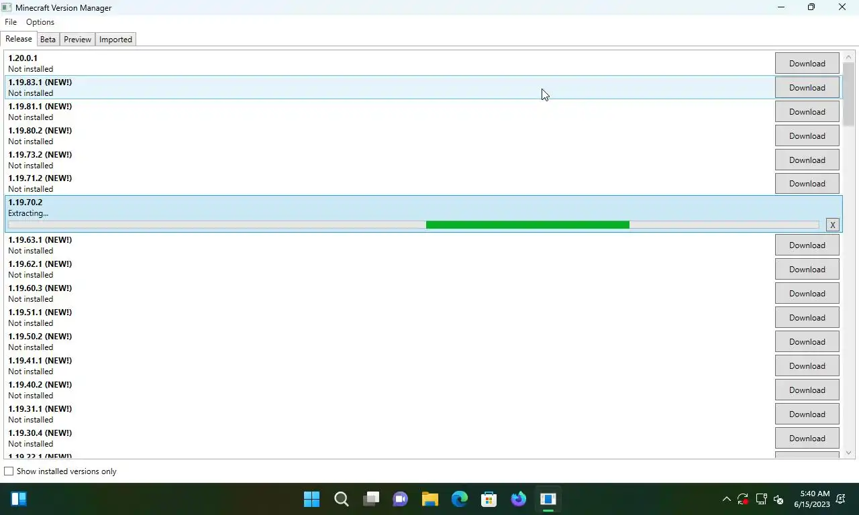Open Task View on the taskbar
859x515 pixels.
371,499
